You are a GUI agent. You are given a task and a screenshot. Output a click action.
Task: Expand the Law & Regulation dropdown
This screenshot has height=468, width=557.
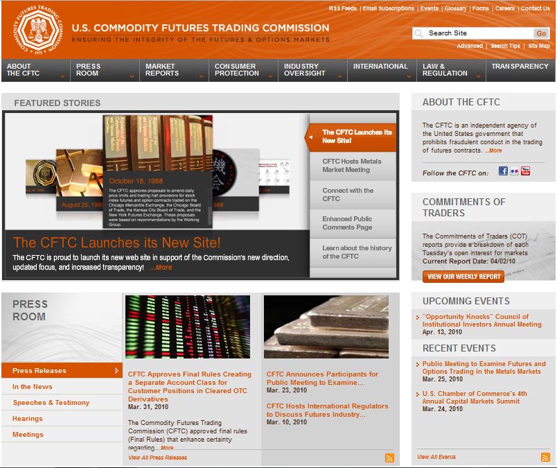pos(450,70)
